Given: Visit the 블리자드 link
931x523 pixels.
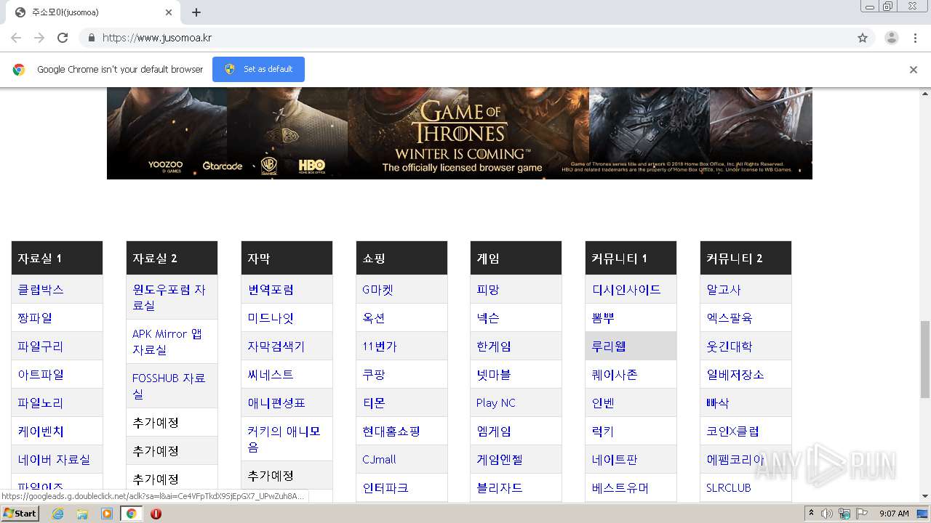Looking at the screenshot, I should click(500, 487).
